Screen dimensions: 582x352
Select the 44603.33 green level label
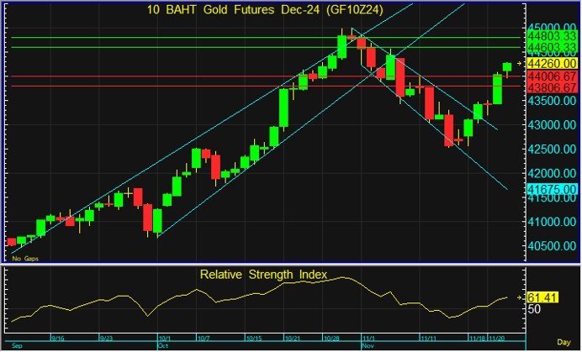[x=552, y=48]
